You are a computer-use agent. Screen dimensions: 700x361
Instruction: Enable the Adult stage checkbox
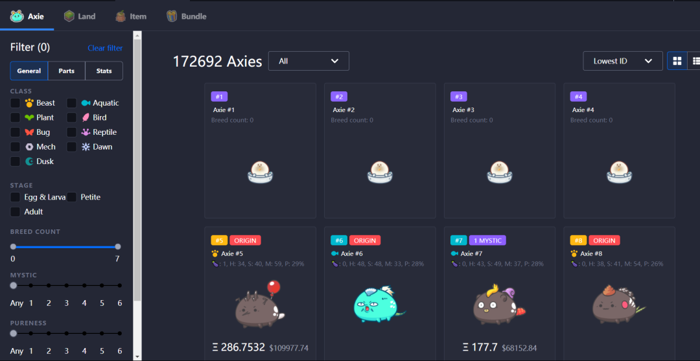(x=15, y=212)
